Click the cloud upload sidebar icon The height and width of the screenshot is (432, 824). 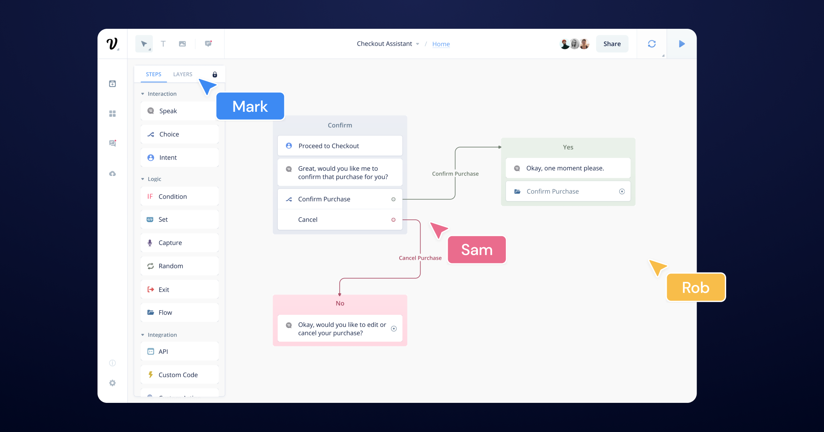coord(112,174)
